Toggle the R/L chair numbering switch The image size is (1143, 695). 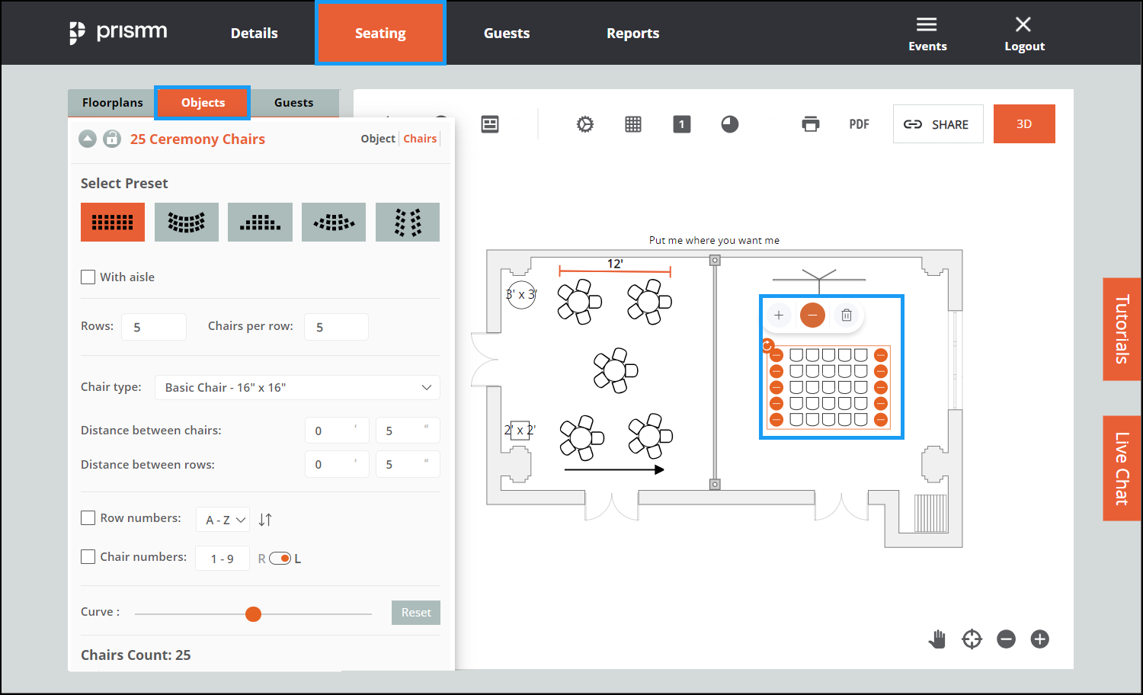[x=280, y=559]
